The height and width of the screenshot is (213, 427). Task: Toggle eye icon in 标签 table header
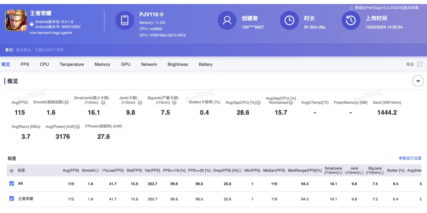[x=12, y=171]
